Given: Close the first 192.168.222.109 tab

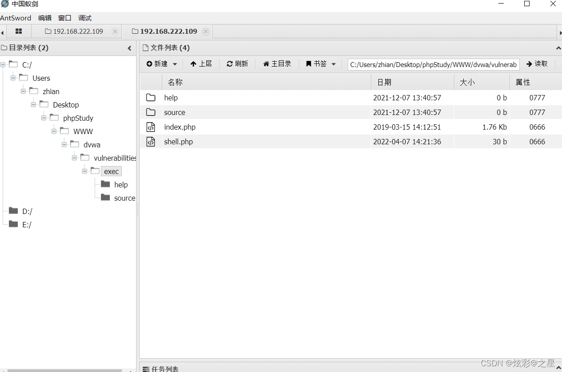Looking at the screenshot, I should point(115,32).
